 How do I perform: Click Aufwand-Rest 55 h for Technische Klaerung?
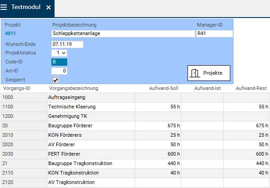(x=246, y=107)
